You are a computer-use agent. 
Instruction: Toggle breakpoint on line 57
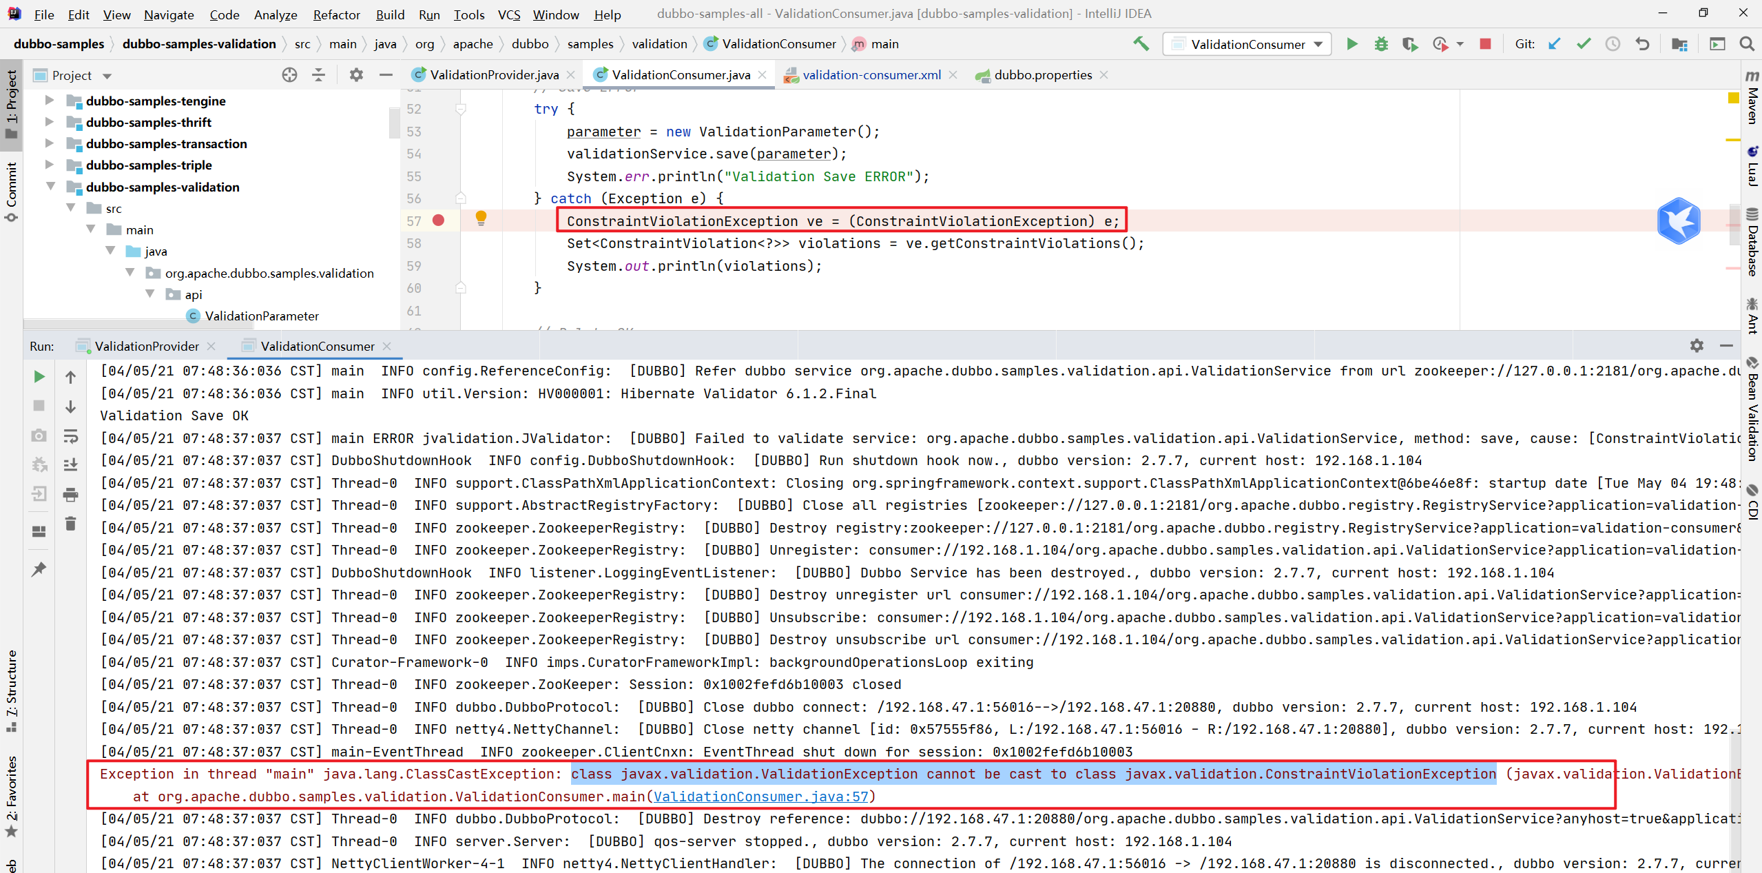438,220
